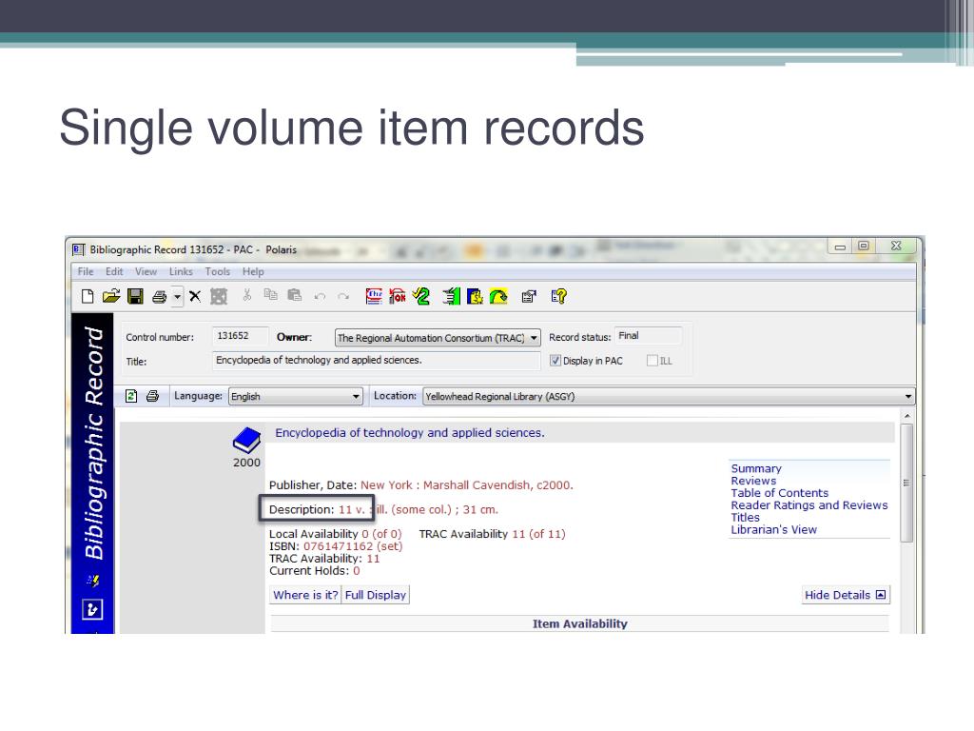Click the red and blue record-check toolbar icon
The width and height of the screenshot is (974, 731).
coord(374,297)
